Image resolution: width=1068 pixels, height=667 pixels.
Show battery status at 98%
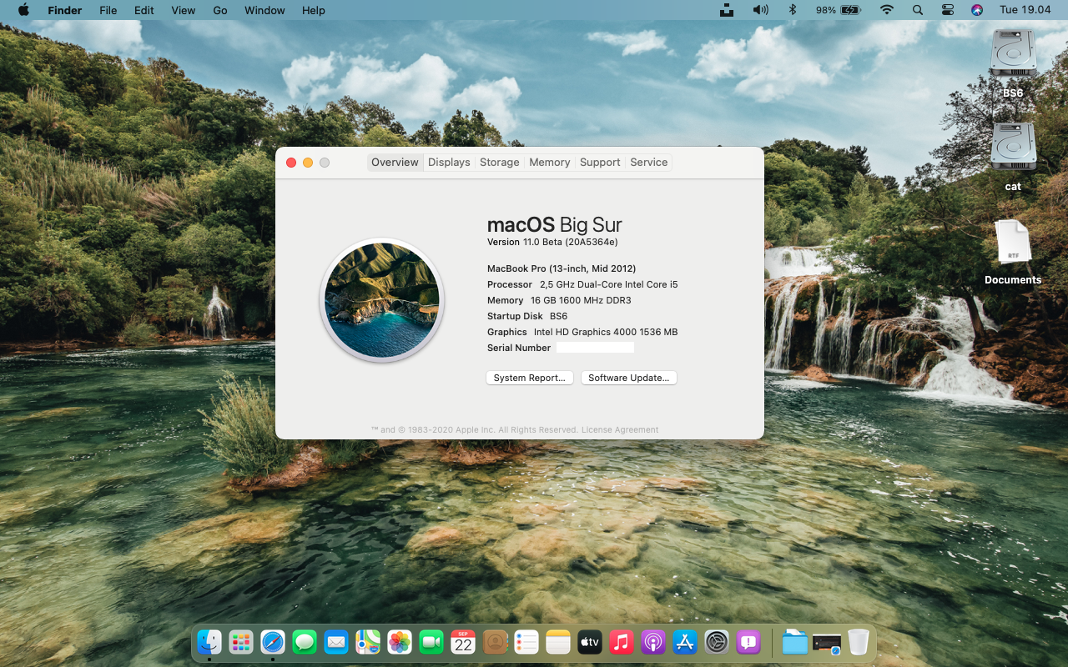838,10
